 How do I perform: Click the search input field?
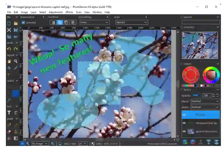201,22
